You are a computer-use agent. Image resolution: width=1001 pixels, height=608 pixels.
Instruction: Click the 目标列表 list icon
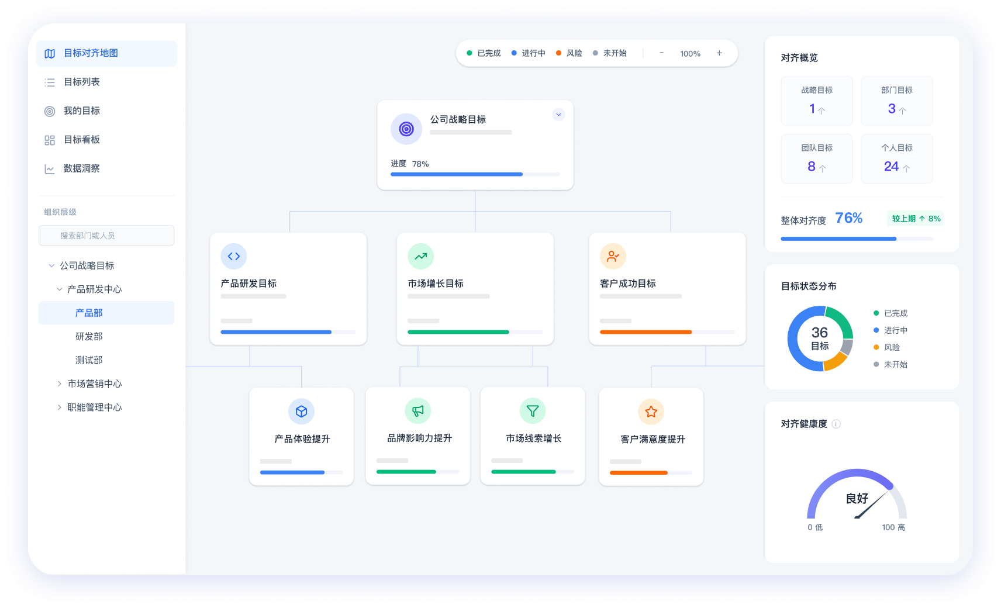pyautogui.click(x=50, y=82)
